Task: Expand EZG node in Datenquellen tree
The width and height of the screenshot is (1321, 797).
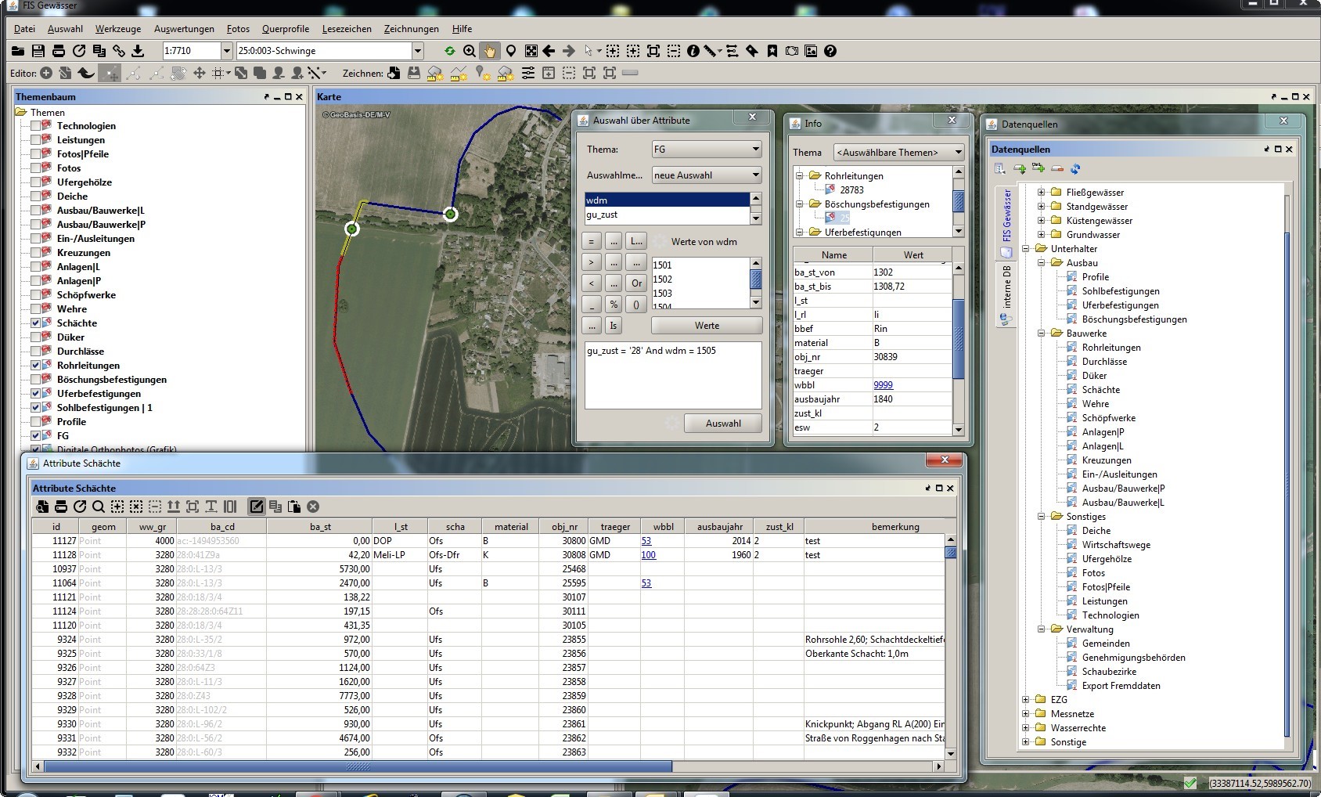Action: point(1025,700)
